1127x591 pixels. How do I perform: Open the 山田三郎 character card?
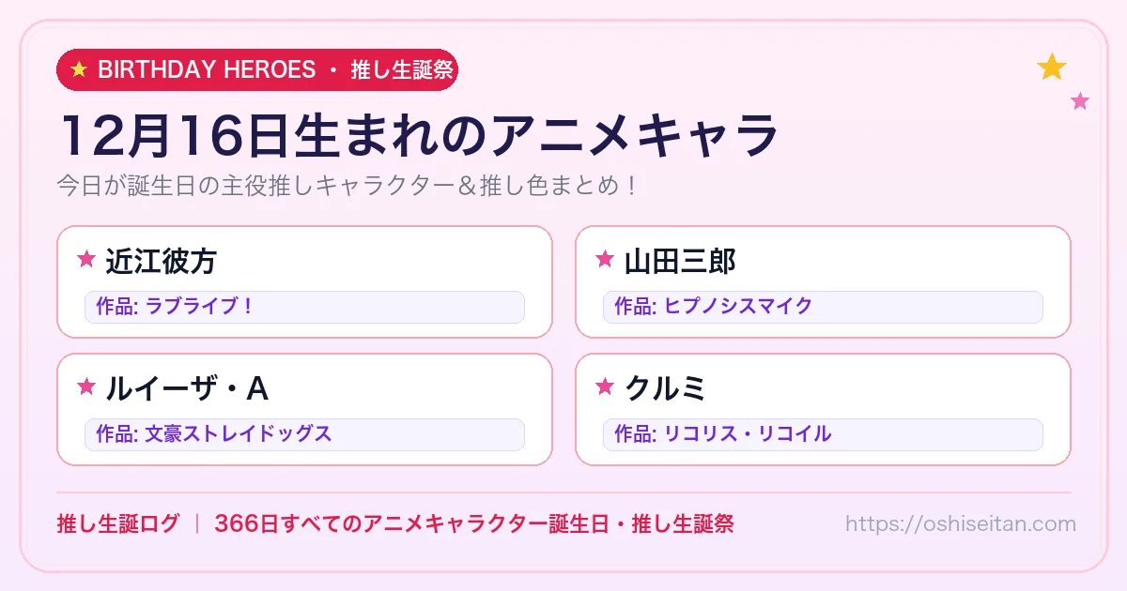[823, 281]
